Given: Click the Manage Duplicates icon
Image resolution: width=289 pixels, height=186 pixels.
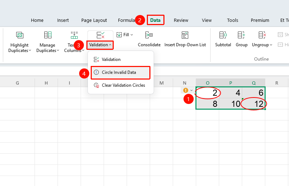Looking at the screenshot, I should tap(48, 35).
